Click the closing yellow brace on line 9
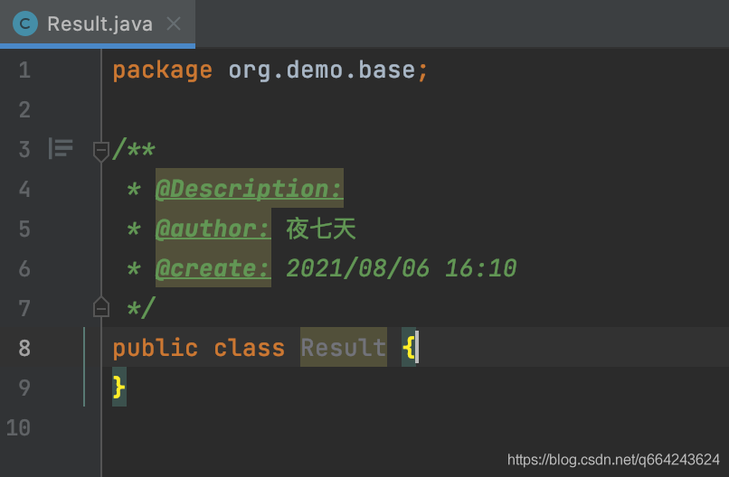 [119, 387]
